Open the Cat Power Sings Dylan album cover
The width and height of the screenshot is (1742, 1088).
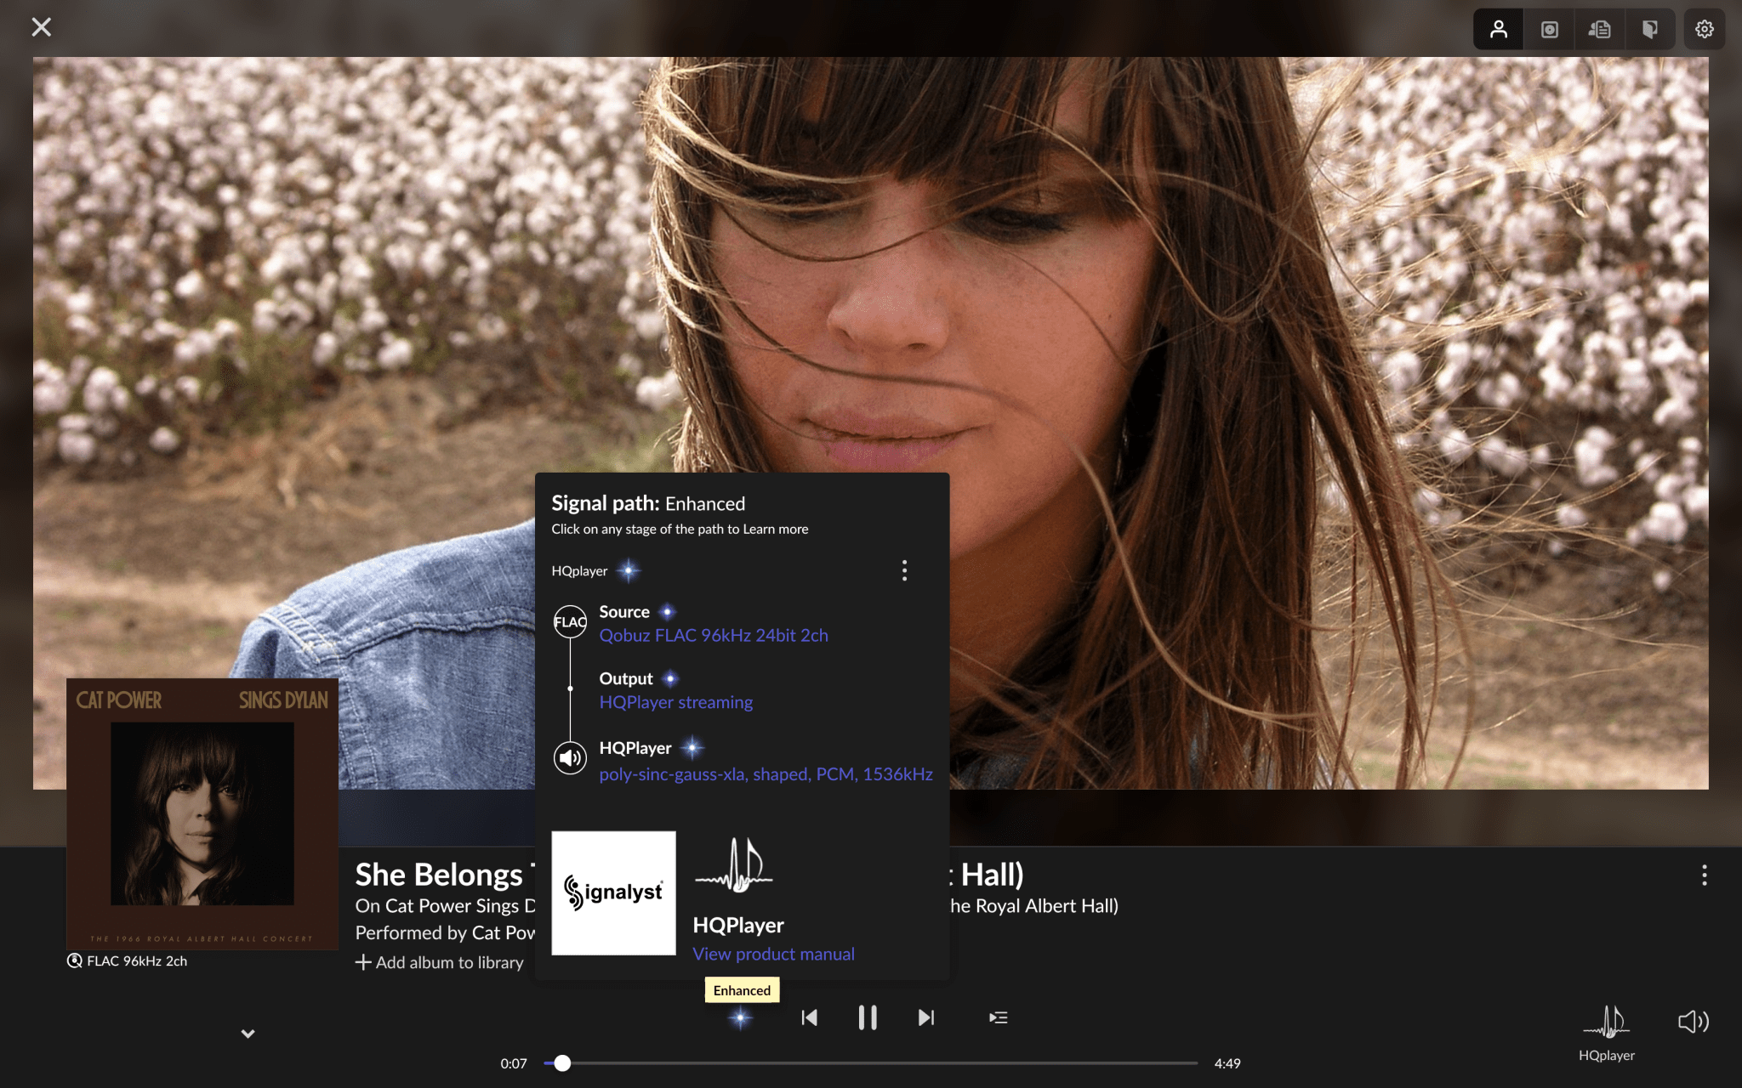pos(202,813)
